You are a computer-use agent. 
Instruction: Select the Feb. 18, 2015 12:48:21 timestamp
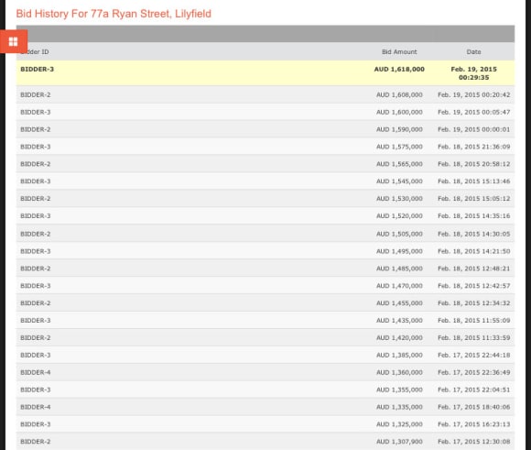pos(473,269)
